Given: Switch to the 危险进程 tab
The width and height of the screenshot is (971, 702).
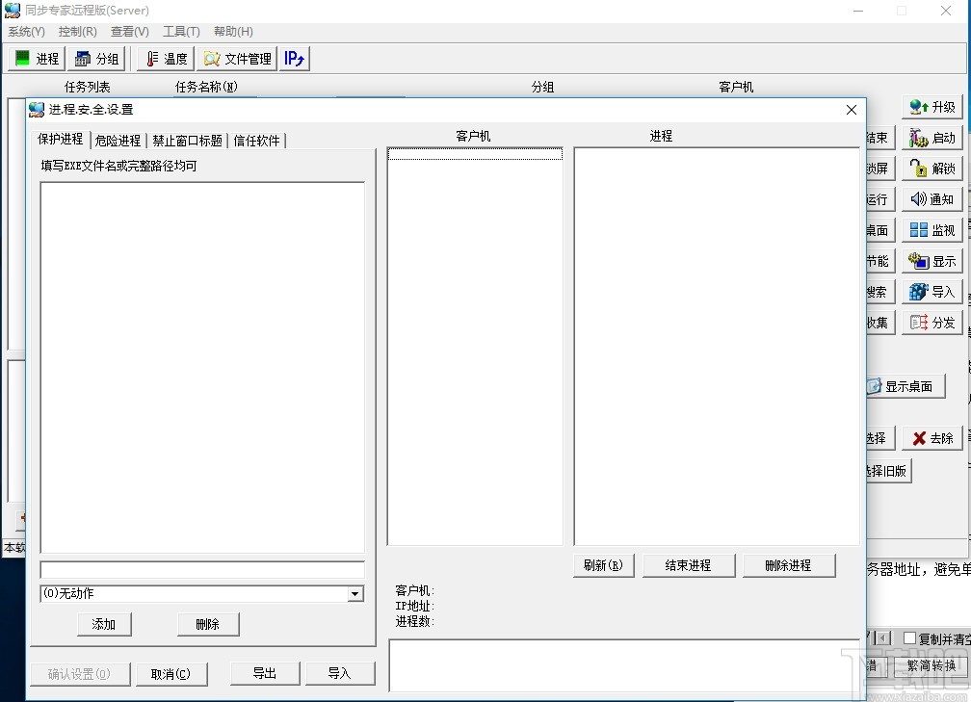Looking at the screenshot, I should [118, 139].
